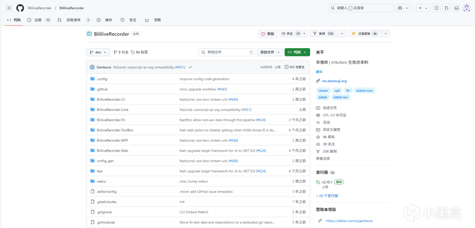Go to the GitHub homepage logo
This screenshot has width=475, height=228.
coord(20,8)
